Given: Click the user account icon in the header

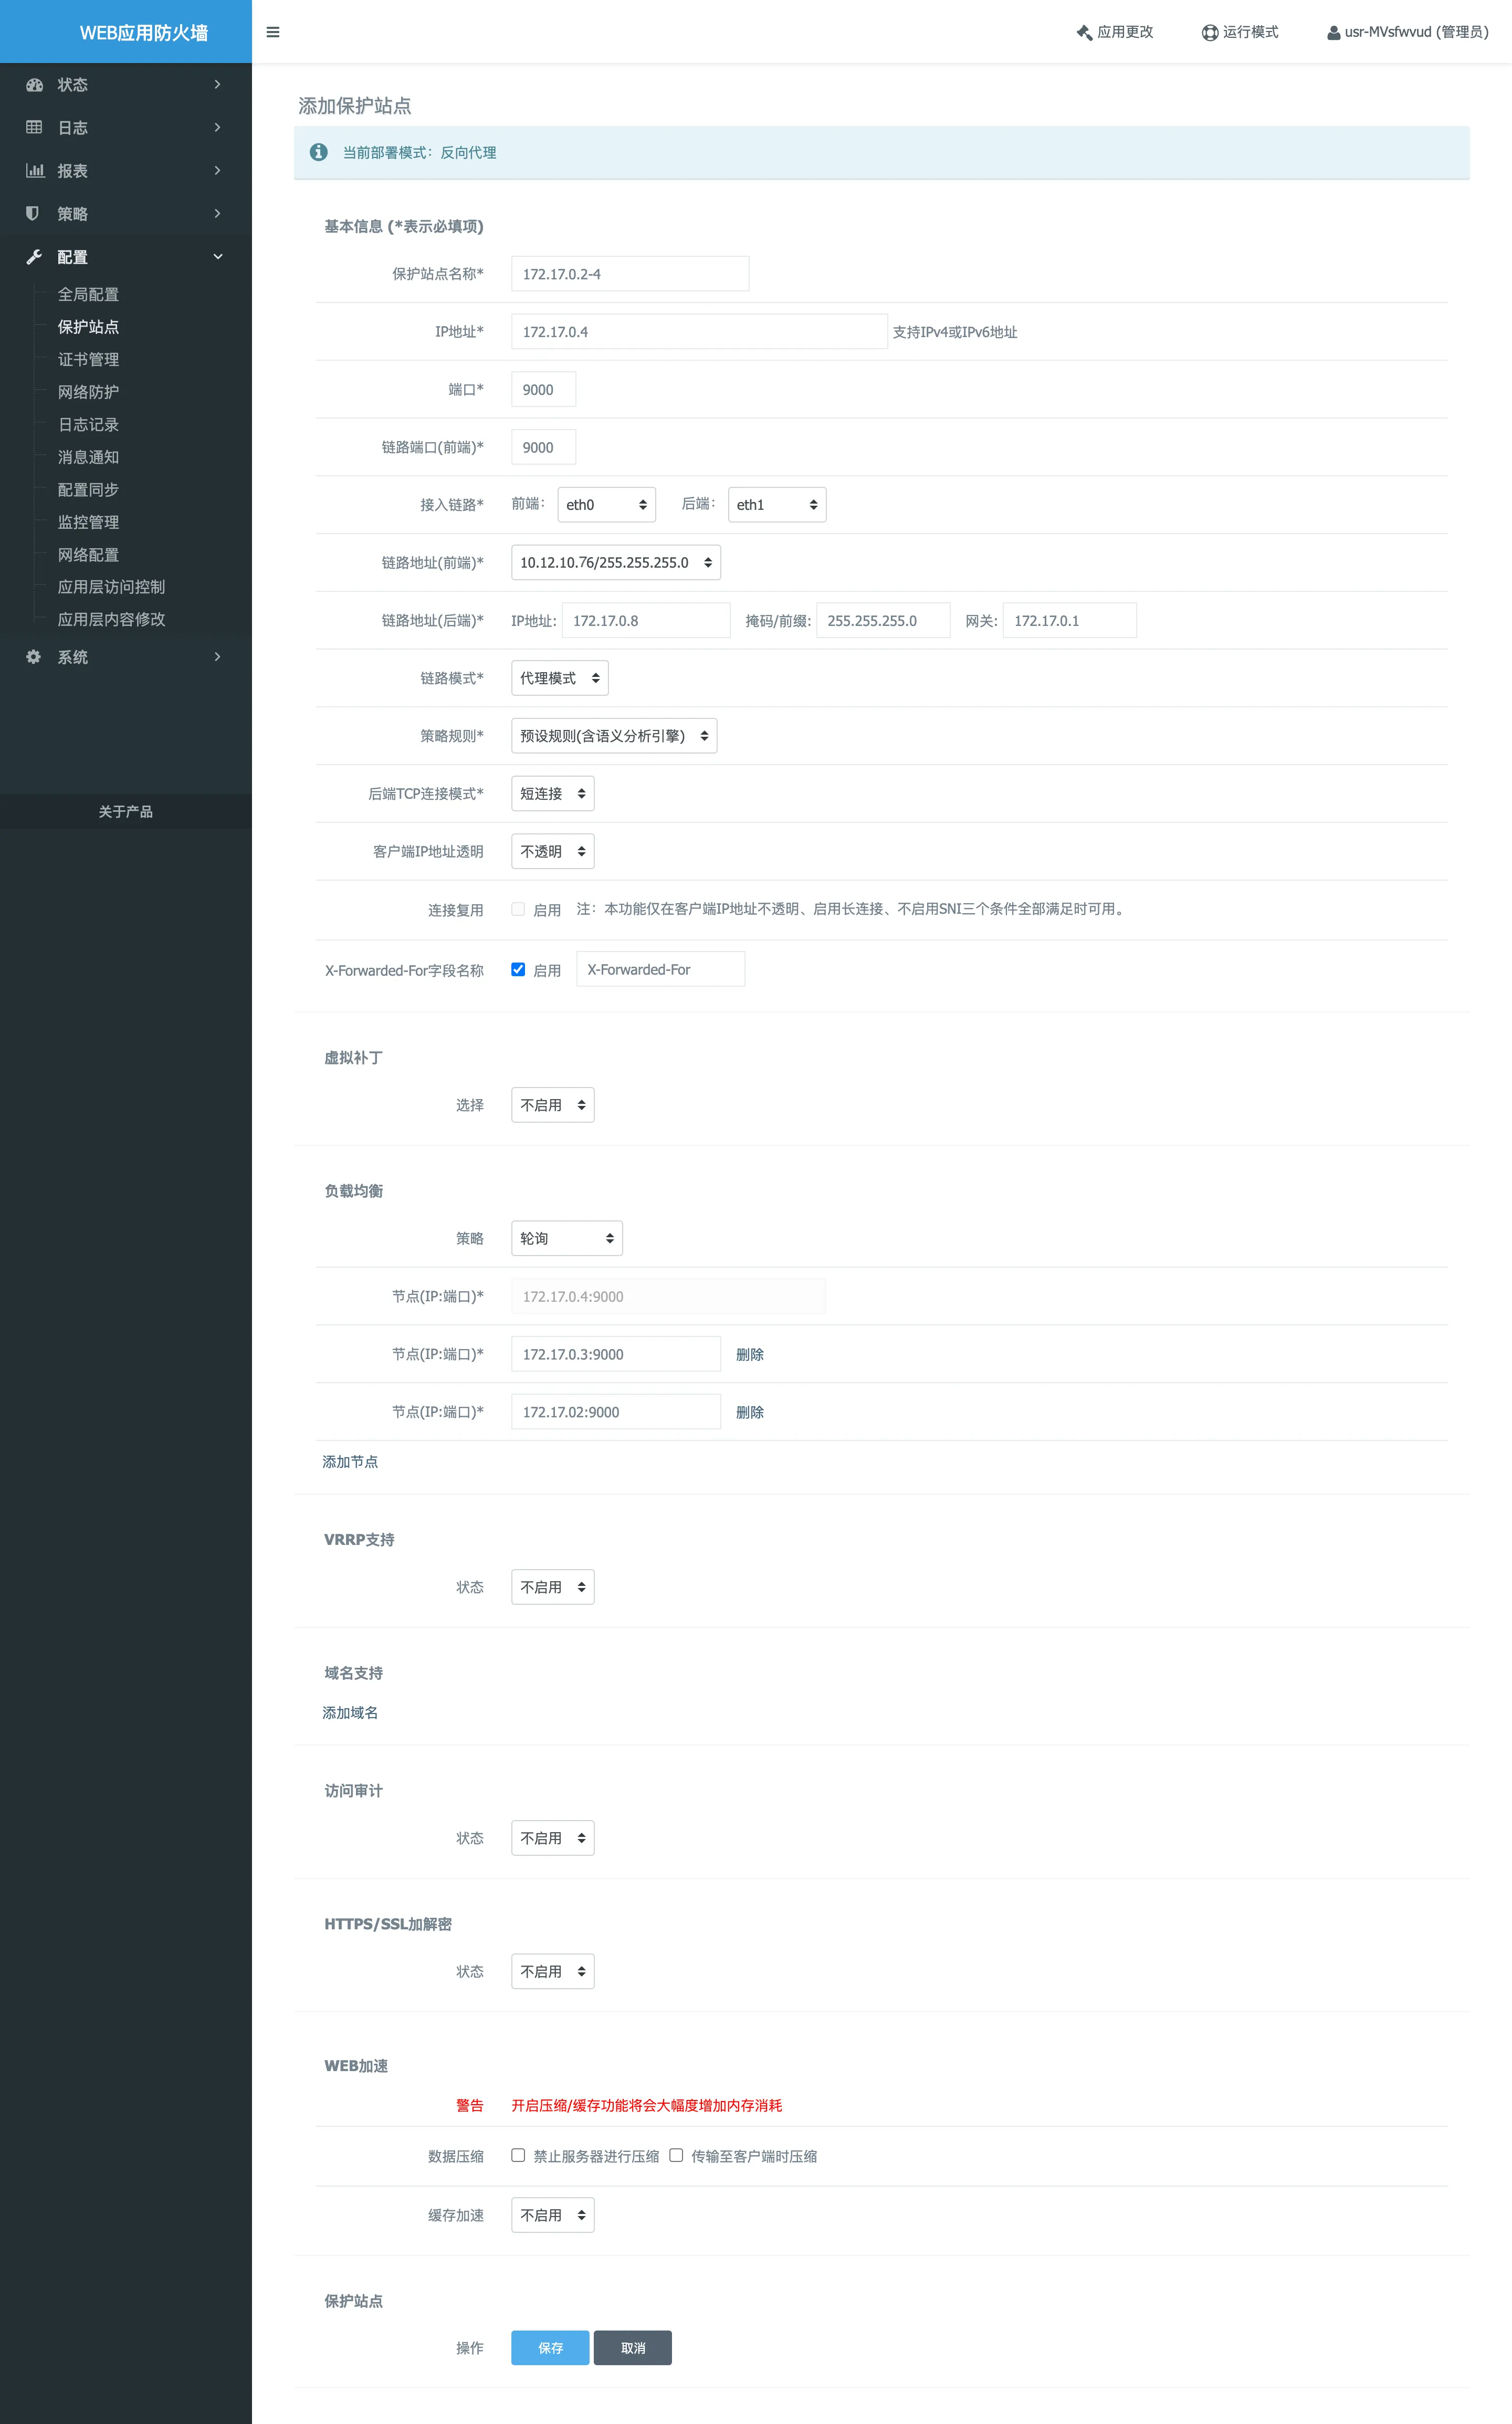Looking at the screenshot, I should (x=1333, y=33).
